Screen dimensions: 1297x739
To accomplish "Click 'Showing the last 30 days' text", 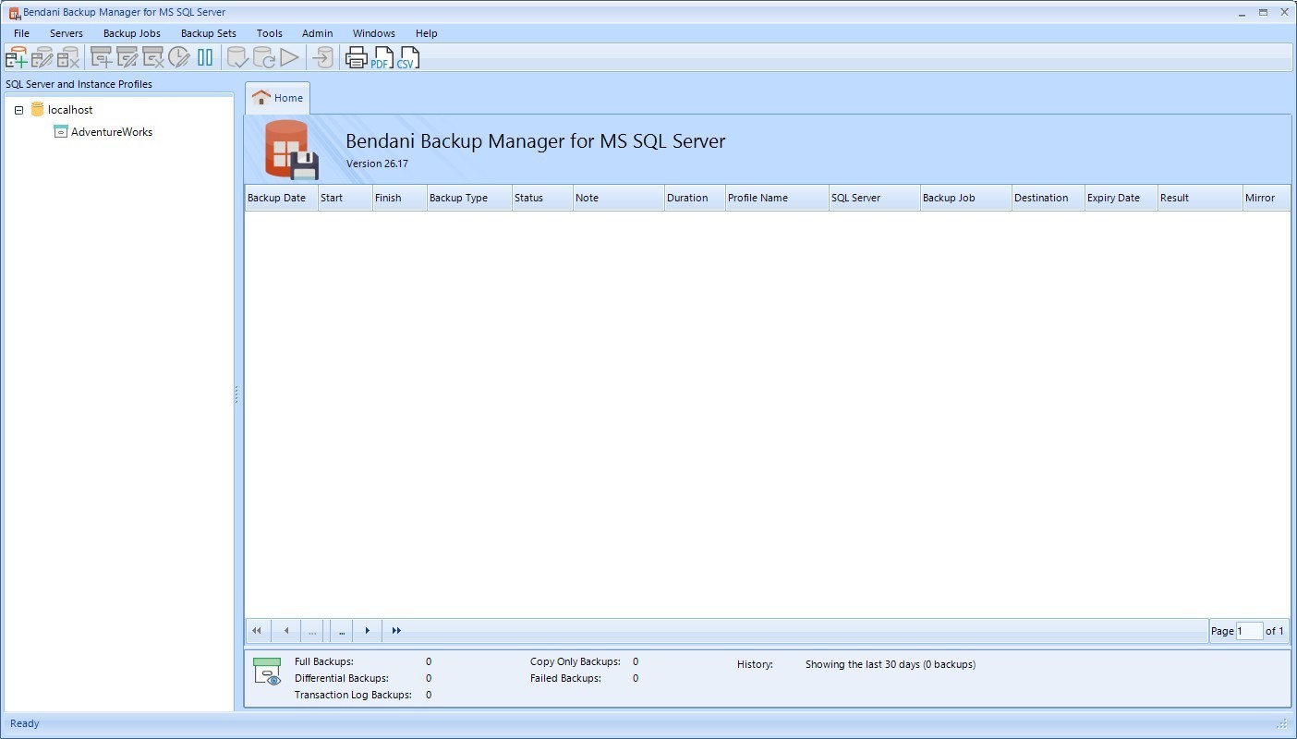I will pos(891,664).
